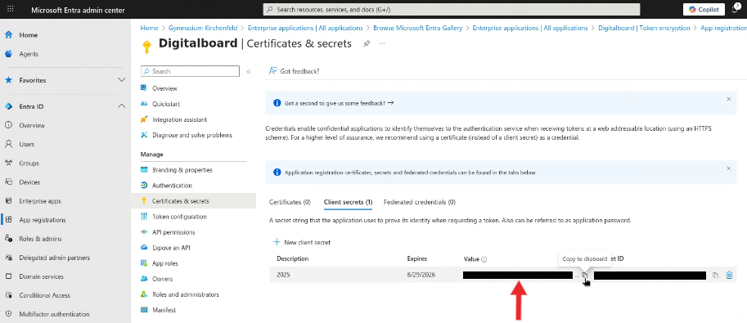747x323 pixels.
Task: Collapse the blade menu with double chevron
Action: (x=248, y=71)
